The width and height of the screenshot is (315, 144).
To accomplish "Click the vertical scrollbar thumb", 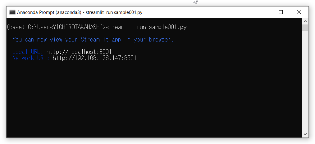I will pos(305,28).
